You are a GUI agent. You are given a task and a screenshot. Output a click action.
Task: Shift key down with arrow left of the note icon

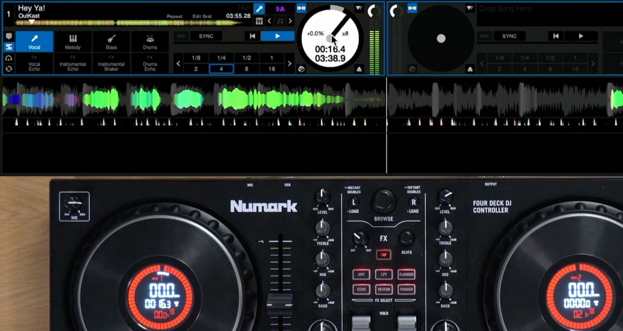pyautogui.click(x=269, y=21)
